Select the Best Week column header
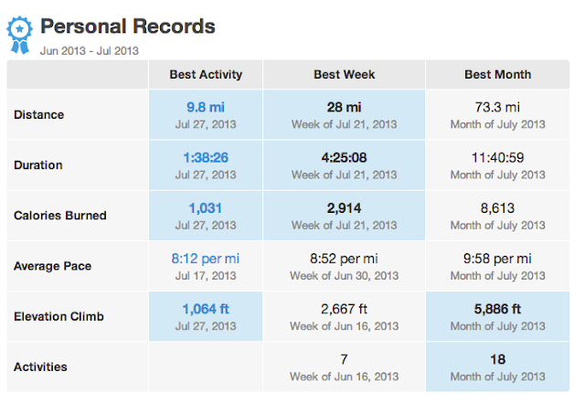585x413 pixels. point(345,74)
